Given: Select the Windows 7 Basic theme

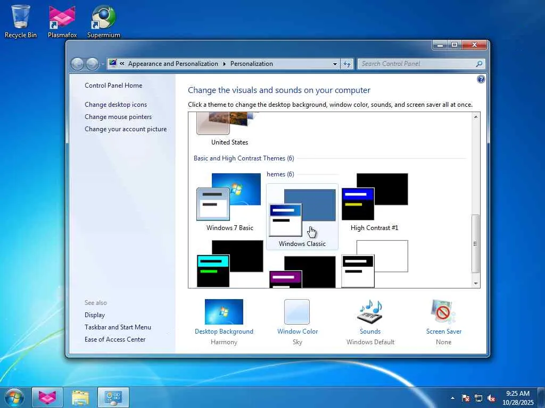Looking at the screenshot, I should 229,202.
